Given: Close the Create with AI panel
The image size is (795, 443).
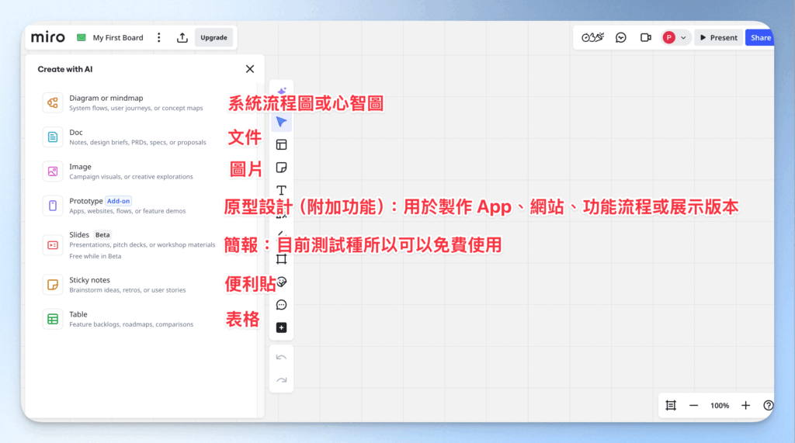Looking at the screenshot, I should pyautogui.click(x=250, y=69).
